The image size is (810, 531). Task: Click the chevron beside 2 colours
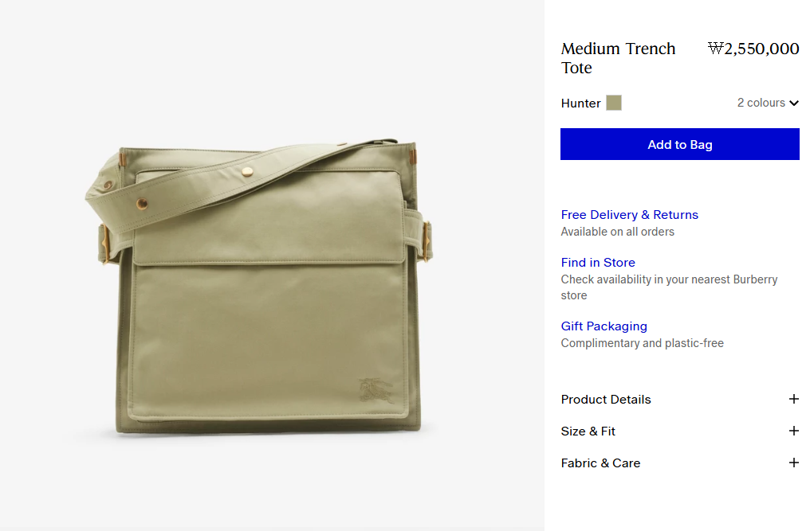pos(795,103)
